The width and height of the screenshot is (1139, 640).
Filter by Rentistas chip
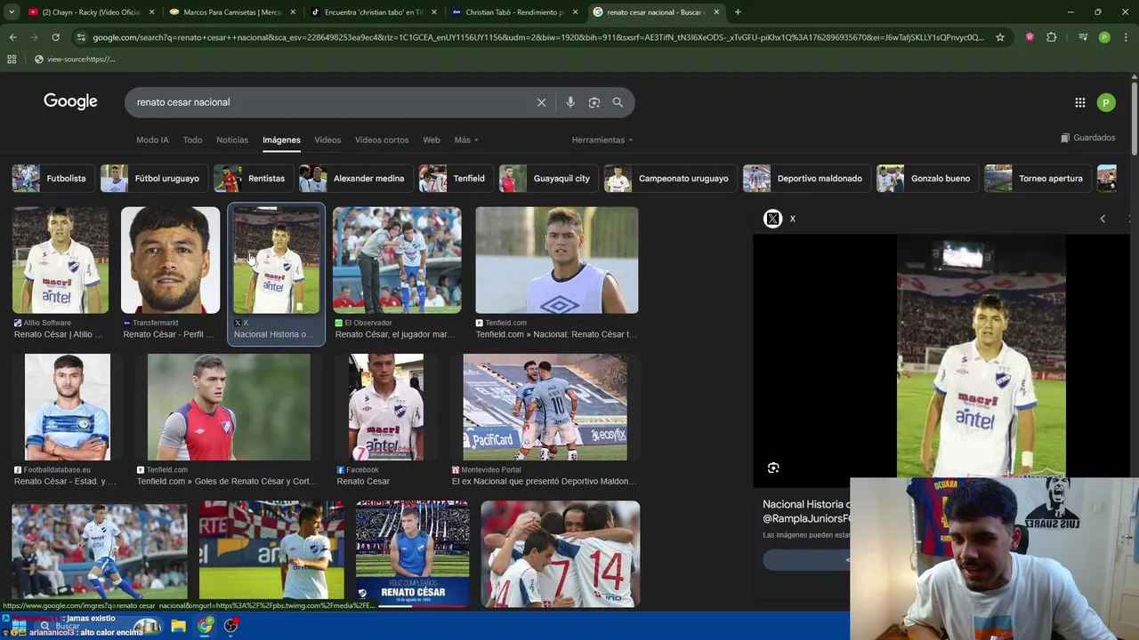click(254, 179)
